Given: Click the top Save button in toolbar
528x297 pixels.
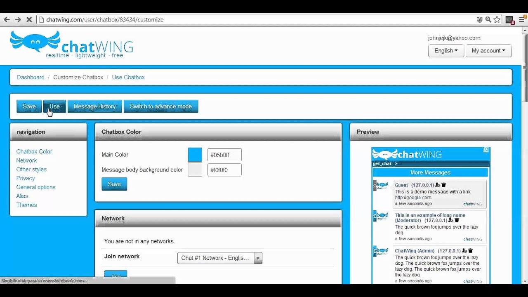Looking at the screenshot, I should point(29,106).
